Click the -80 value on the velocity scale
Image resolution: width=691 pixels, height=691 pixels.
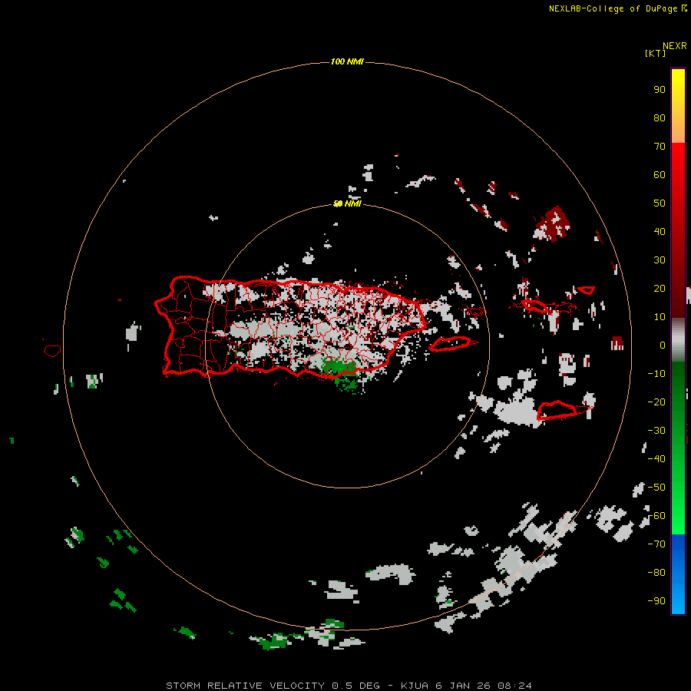(656, 573)
